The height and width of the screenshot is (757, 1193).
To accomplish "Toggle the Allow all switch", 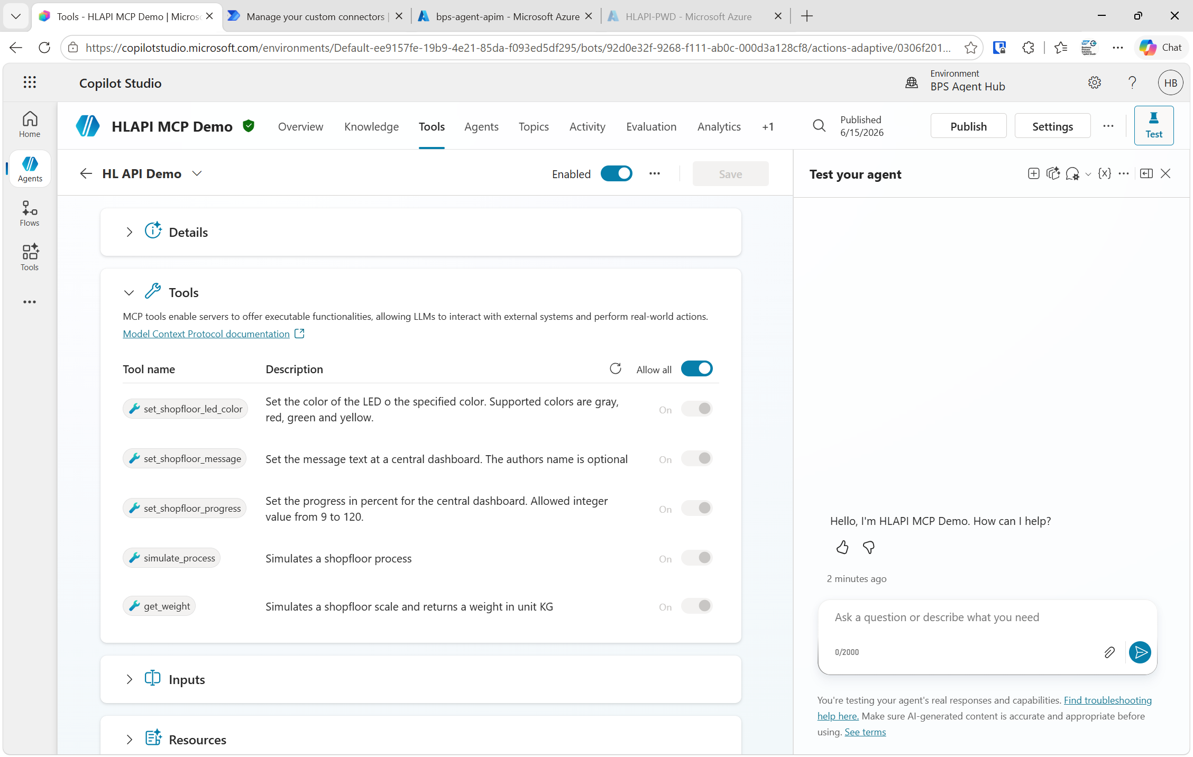I will [x=697, y=368].
